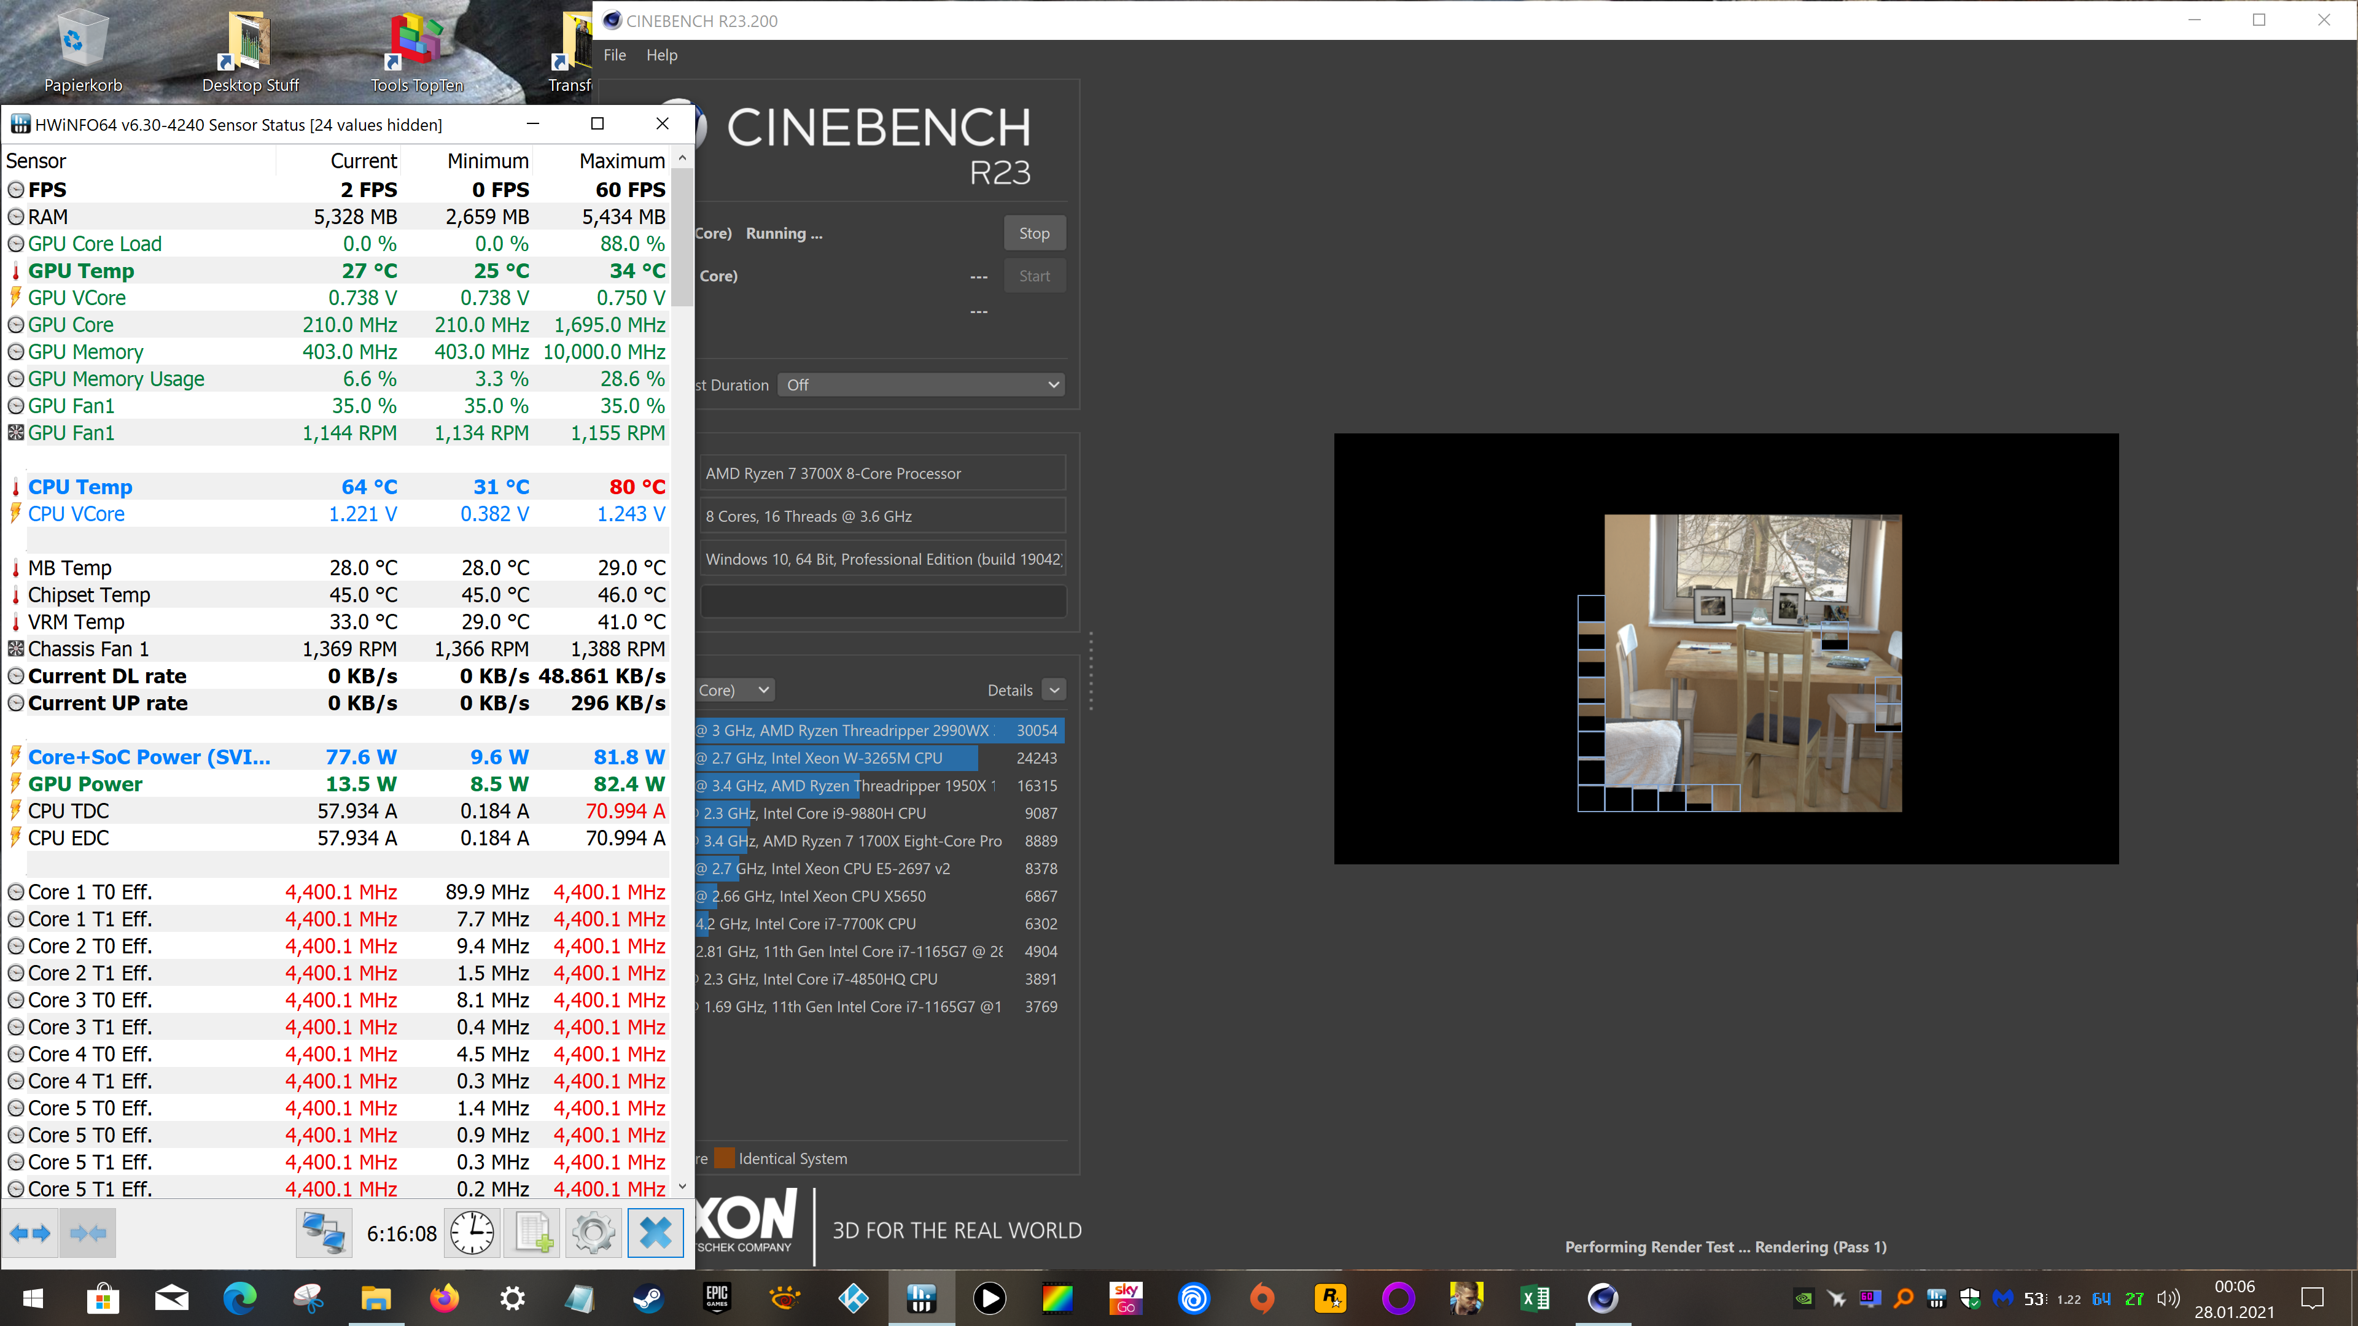Open the network remote monitoring icon in HWiNFO
This screenshot has width=2358, height=1326.
tap(324, 1233)
